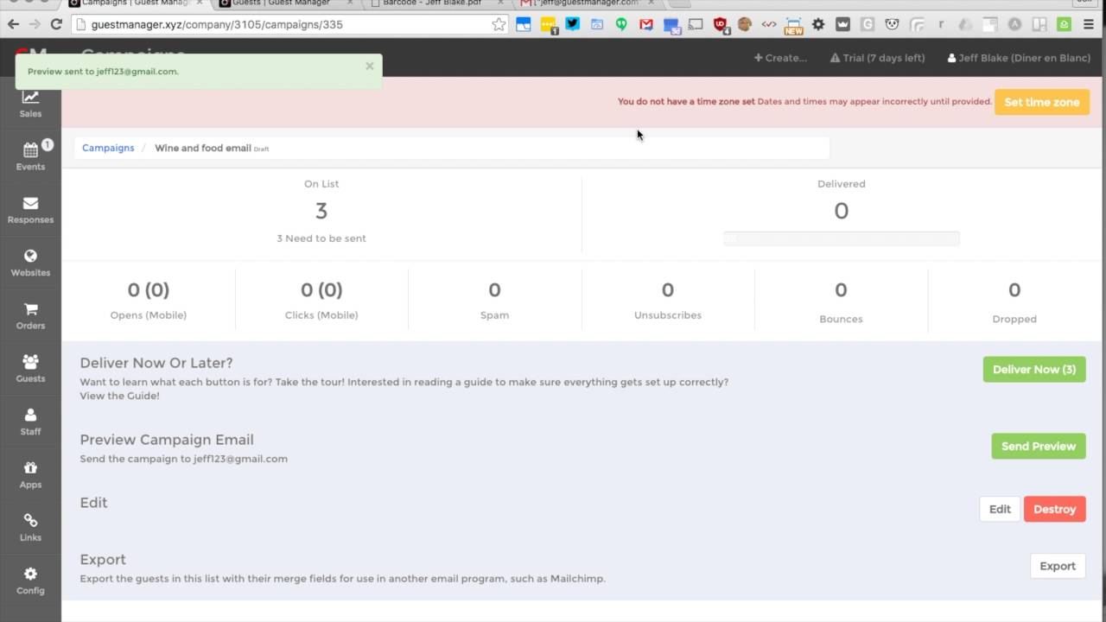
Task: Click Set time zone button
Action: click(x=1041, y=102)
